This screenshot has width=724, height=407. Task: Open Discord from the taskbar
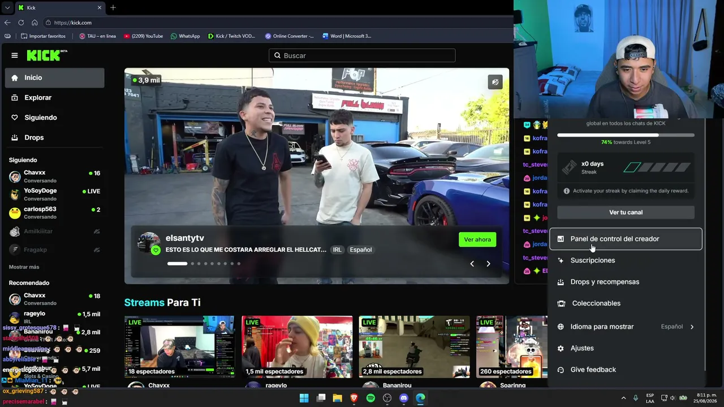click(x=404, y=398)
